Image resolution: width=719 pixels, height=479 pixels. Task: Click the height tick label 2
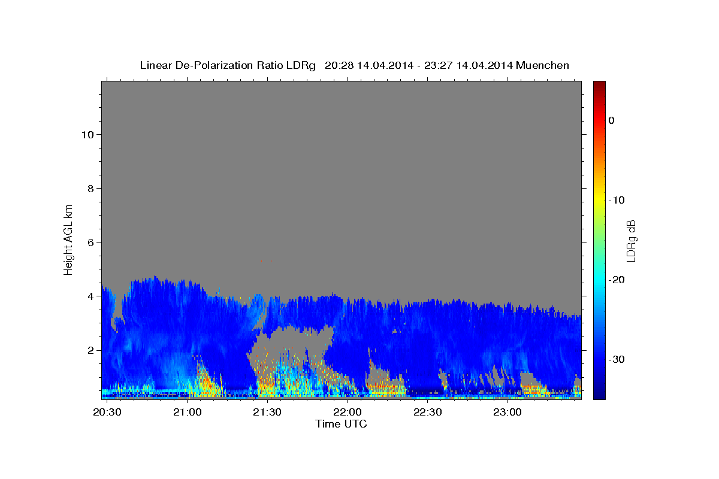[89, 350]
